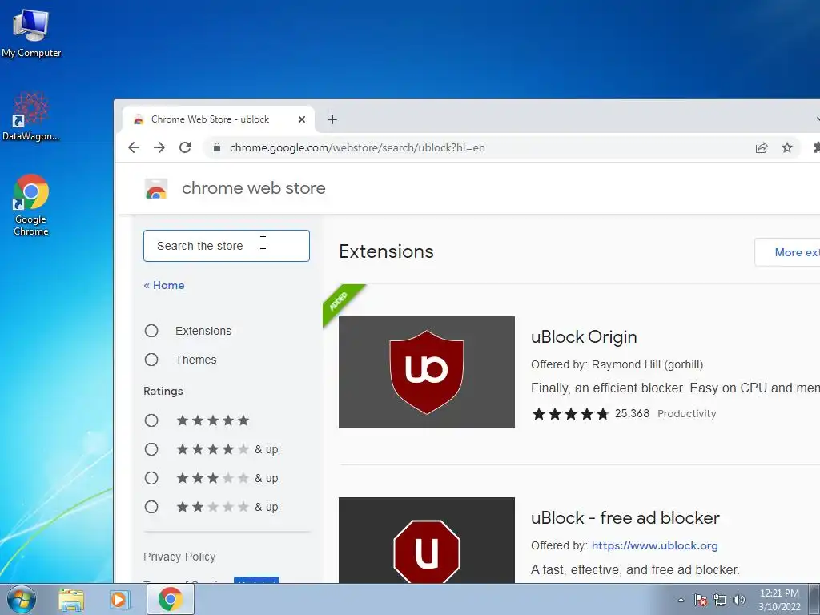
Task: Focus the Search the store field
Action: pos(227,246)
